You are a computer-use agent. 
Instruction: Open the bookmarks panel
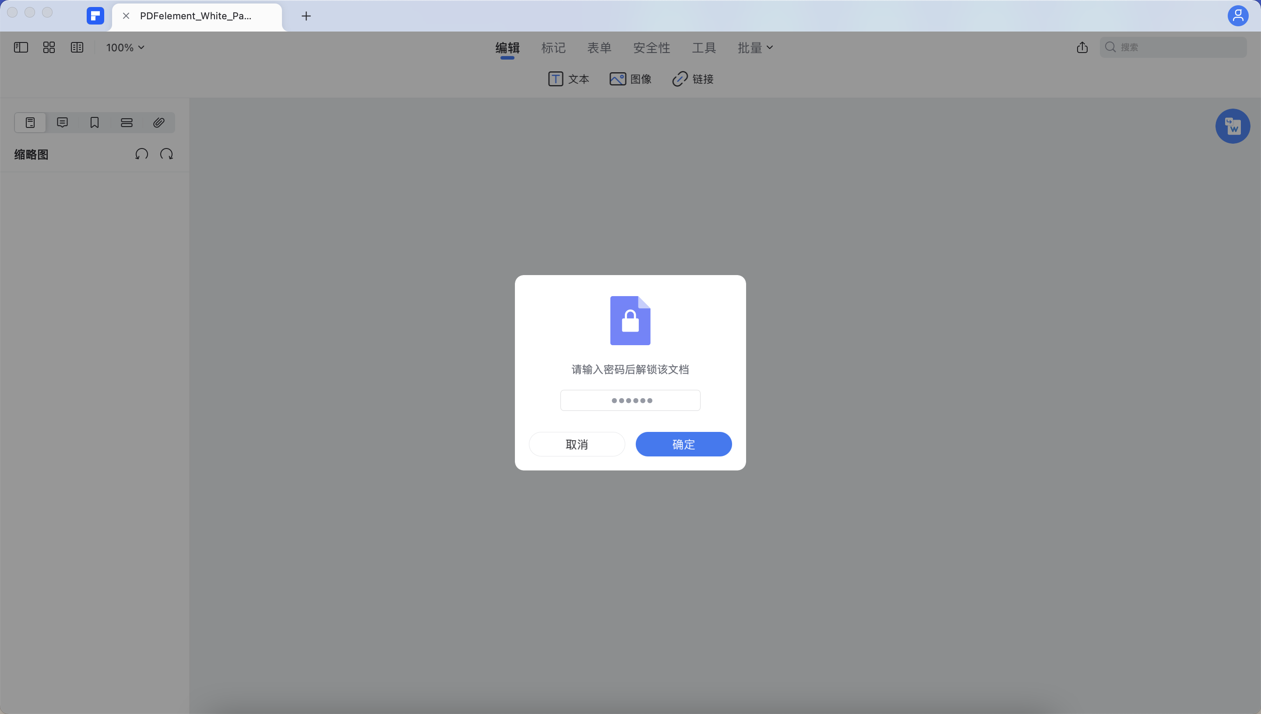pyautogui.click(x=94, y=122)
